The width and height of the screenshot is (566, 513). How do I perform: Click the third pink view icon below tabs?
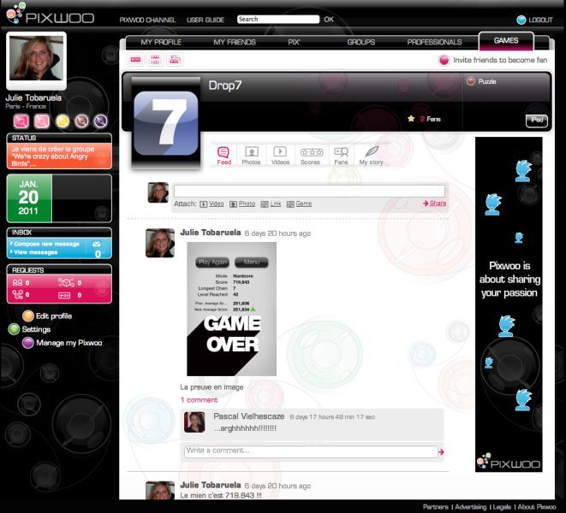point(175,60)
